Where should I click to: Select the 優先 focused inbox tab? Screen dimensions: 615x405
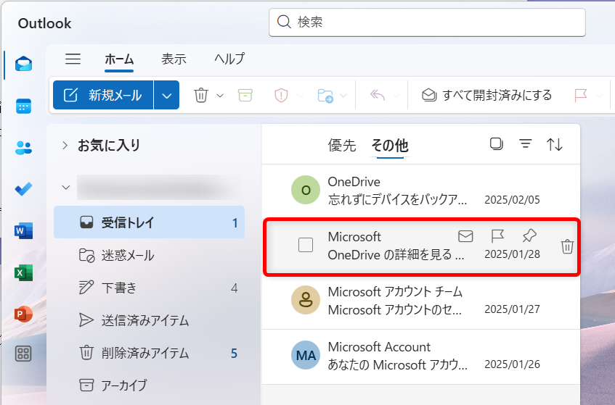click(342, 146)
